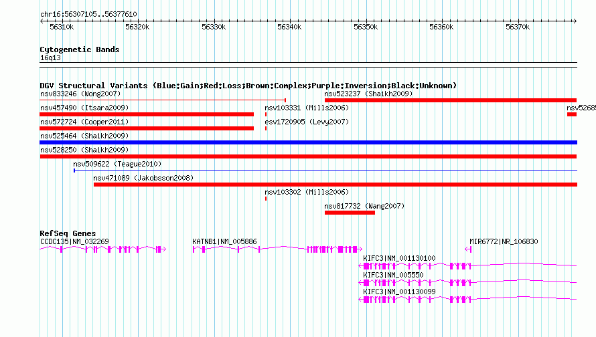Click the CCDC135 gene exon structure
Viewport: 596px width, 337px height.
click(x=103, y=249)
